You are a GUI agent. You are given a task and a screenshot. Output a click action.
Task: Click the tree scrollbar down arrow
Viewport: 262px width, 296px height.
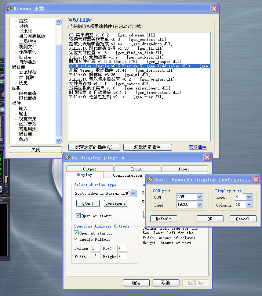pyautogui.click(x=59, y=140)
